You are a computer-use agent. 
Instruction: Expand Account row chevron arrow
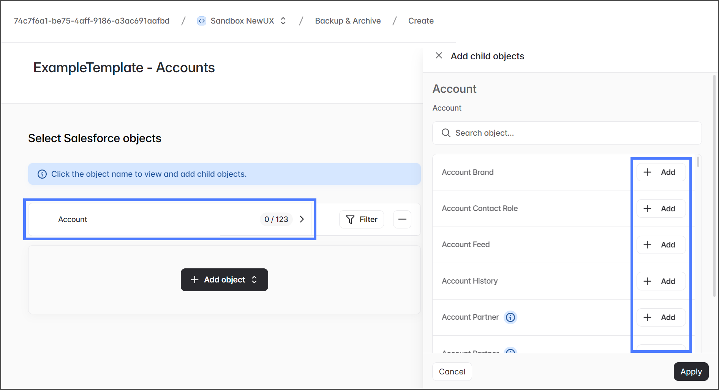point(302,219)
